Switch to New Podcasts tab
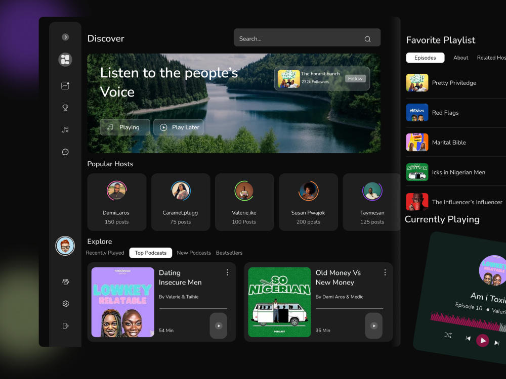506x379 pixels. [194, 253]
